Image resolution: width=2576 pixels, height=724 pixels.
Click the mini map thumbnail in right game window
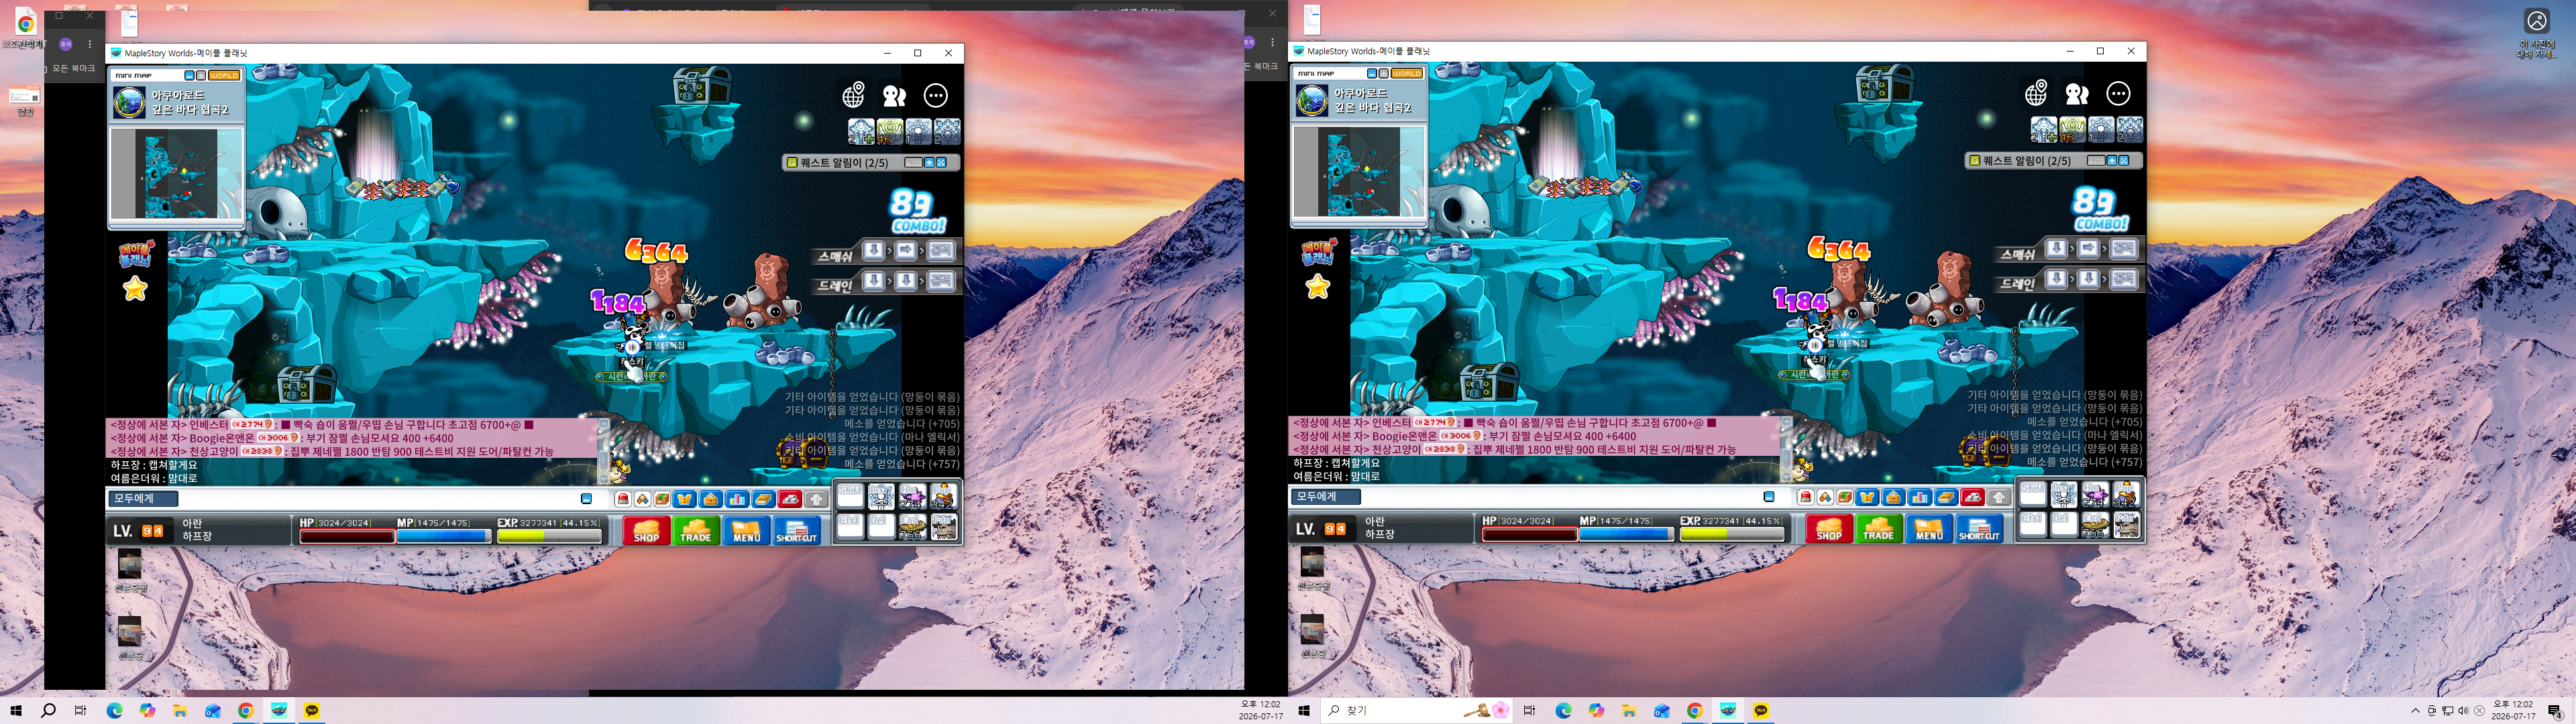click(1358, 172)
